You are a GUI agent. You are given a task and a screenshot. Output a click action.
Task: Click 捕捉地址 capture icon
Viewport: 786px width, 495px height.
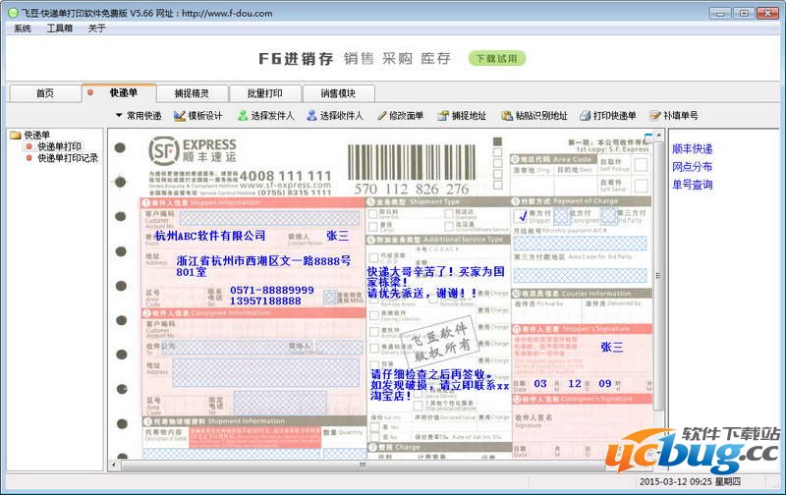[x=443, y=116]
